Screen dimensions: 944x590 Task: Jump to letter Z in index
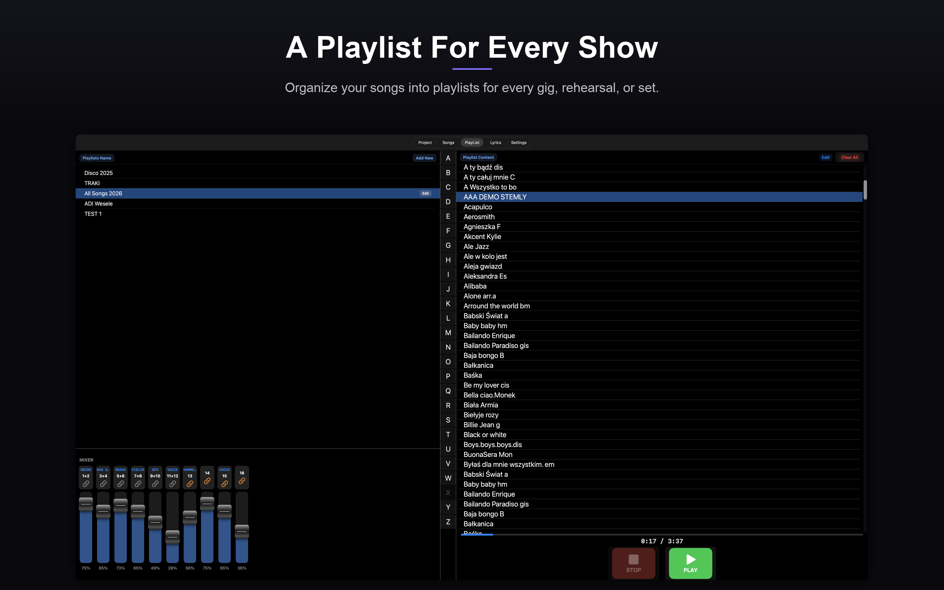[448, 522]
